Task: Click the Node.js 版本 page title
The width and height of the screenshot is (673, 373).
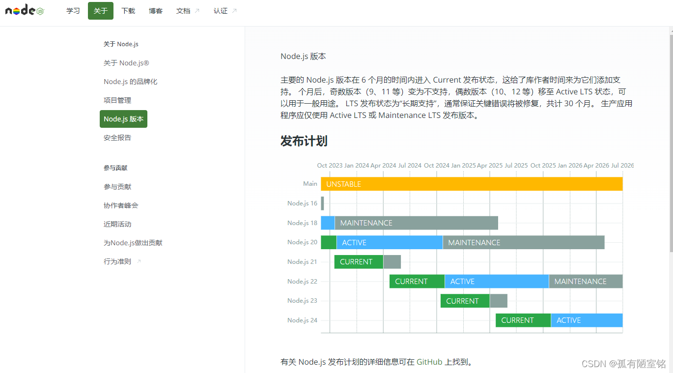Action: coord(303,56)
